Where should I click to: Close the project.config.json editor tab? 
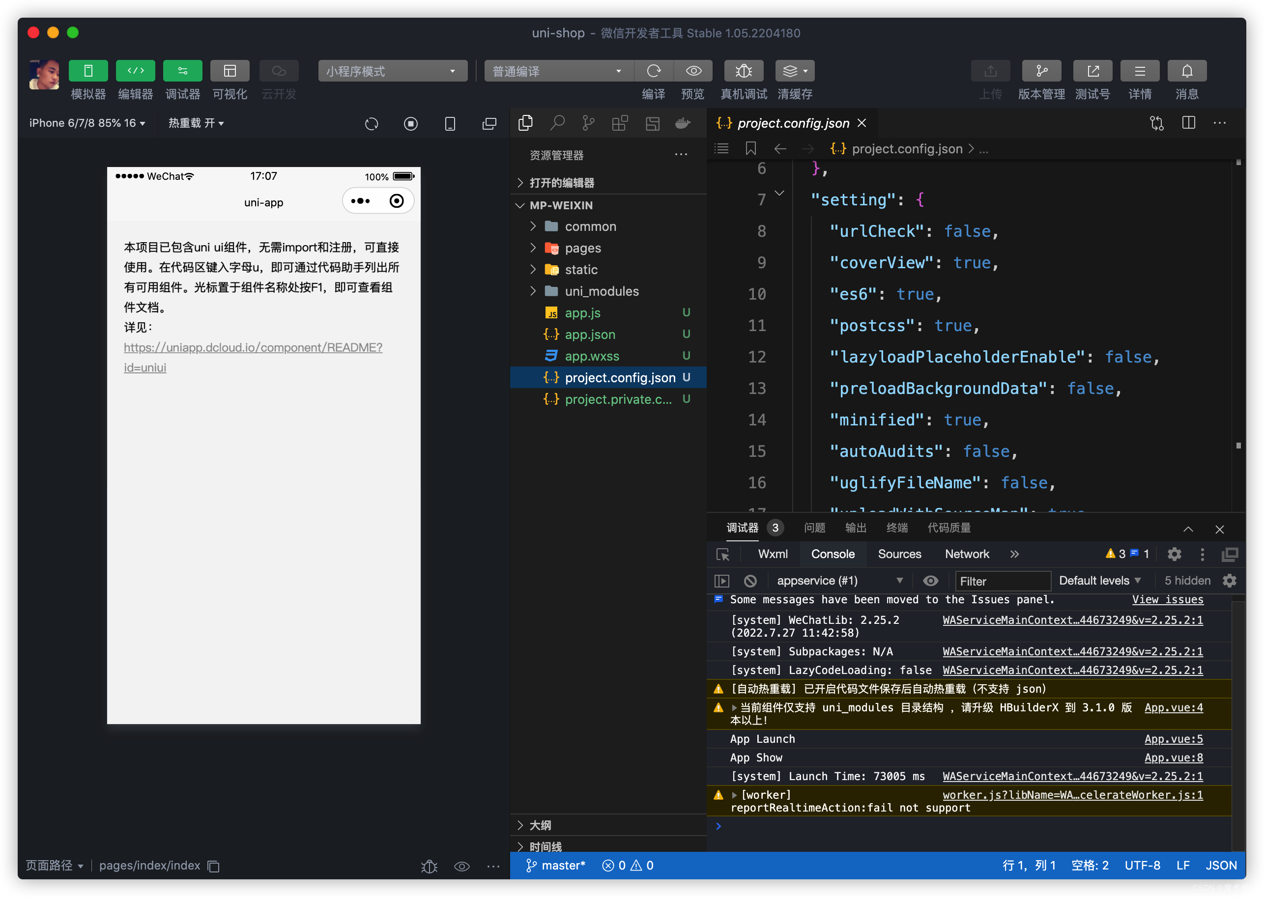pyautogui.click(x=862, y=123)
